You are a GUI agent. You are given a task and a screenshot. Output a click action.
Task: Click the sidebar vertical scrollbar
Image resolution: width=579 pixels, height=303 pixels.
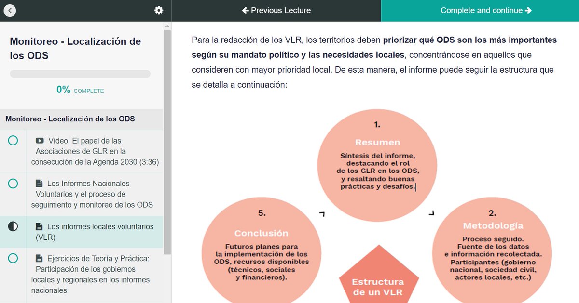tap(167, 142)
